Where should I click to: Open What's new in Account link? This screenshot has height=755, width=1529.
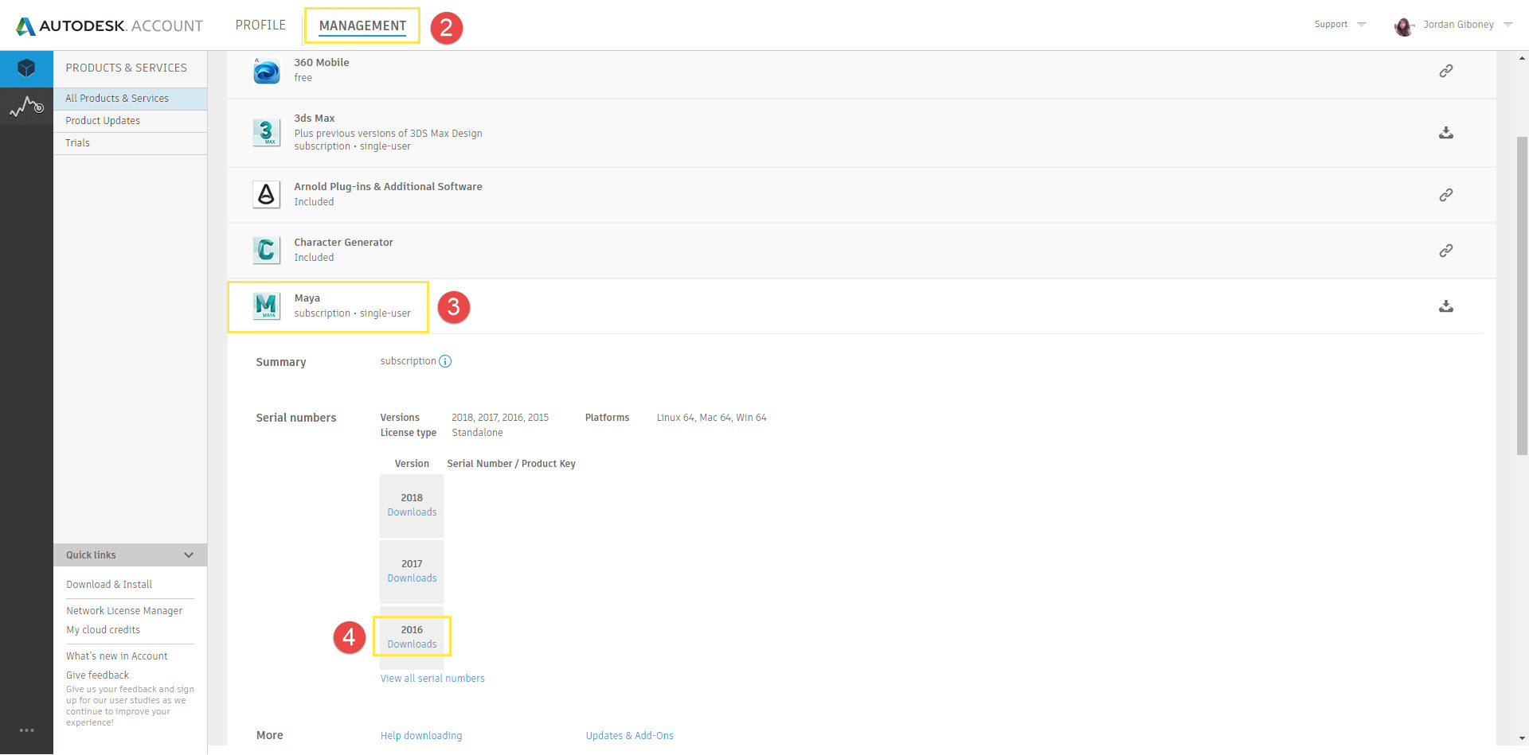(117, 656)
